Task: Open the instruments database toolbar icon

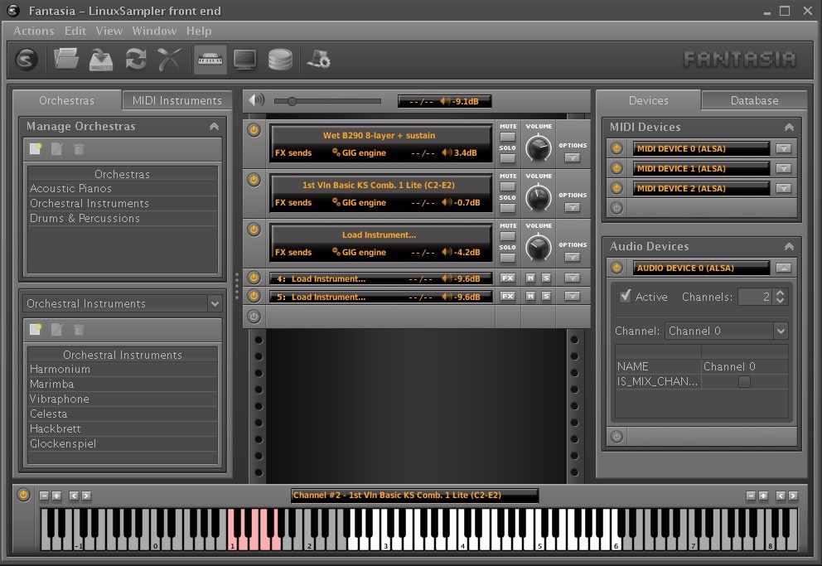Action: click(x=279, y=60)
